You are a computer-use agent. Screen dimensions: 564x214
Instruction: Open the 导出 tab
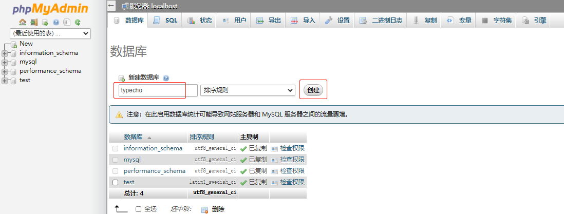pos(268,21)
